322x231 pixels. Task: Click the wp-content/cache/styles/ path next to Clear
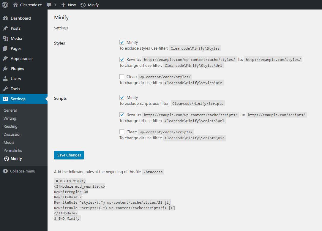click(x=165, y=77)
